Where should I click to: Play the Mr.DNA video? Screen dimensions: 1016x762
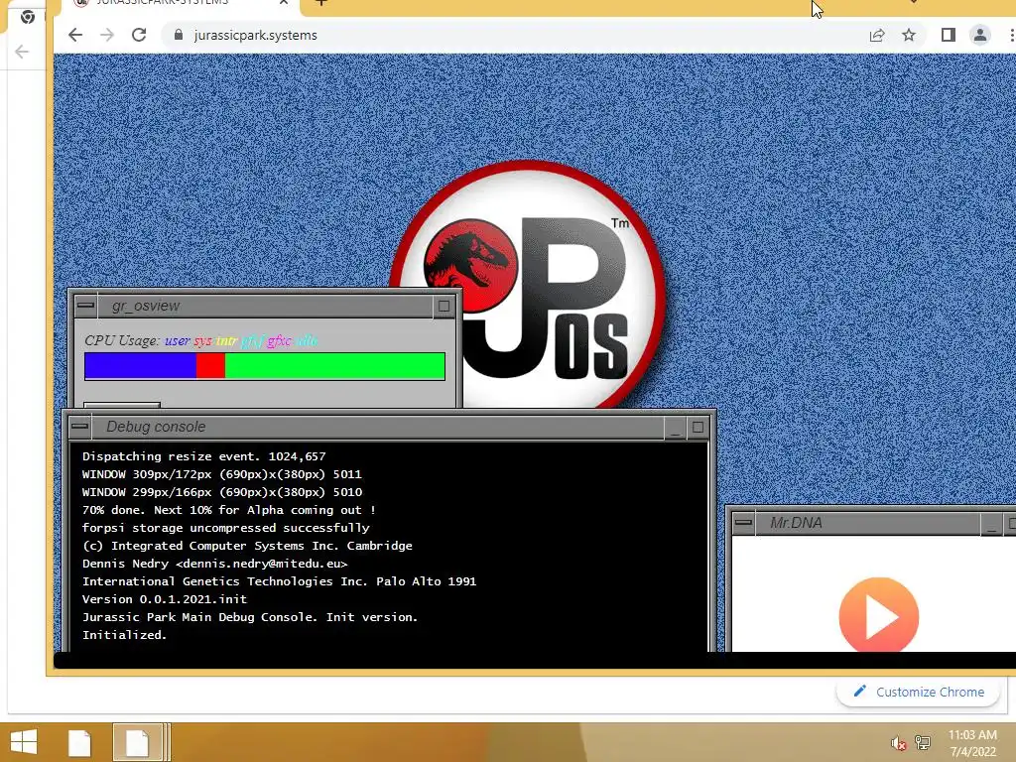[x=879, y=615]
